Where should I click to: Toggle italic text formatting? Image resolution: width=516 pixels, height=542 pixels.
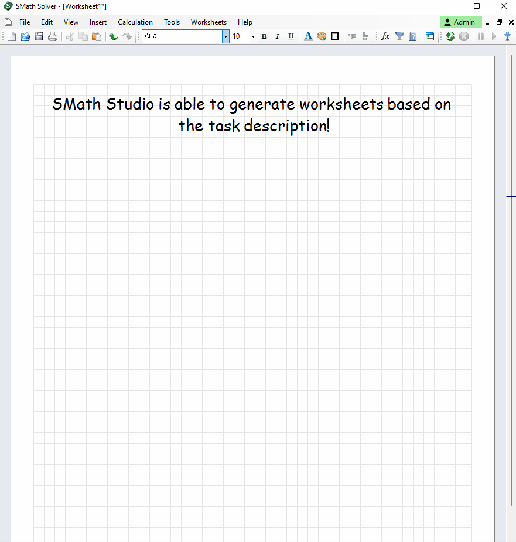click(x=277, y=36)
